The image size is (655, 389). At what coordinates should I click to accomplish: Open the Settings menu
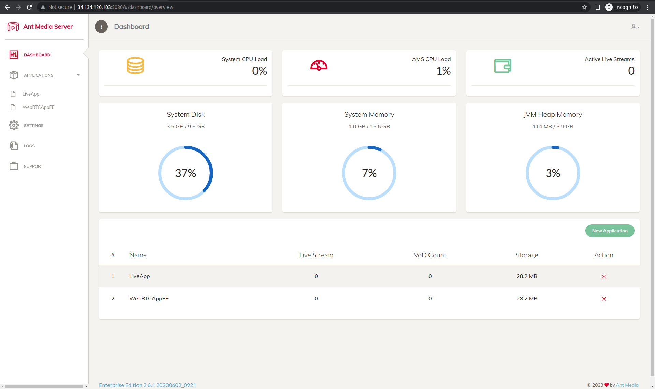[x=33, y=126]
